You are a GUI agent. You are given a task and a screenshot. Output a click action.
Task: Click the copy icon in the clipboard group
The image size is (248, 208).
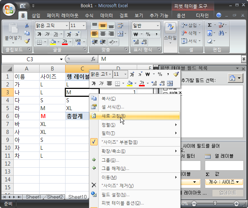click(27, 33)
